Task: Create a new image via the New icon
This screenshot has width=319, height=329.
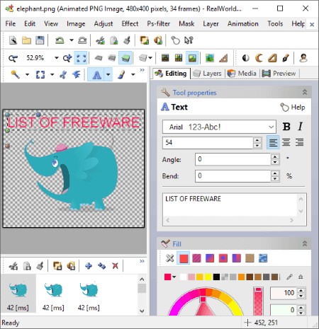Action: click(x=13, y=40)
